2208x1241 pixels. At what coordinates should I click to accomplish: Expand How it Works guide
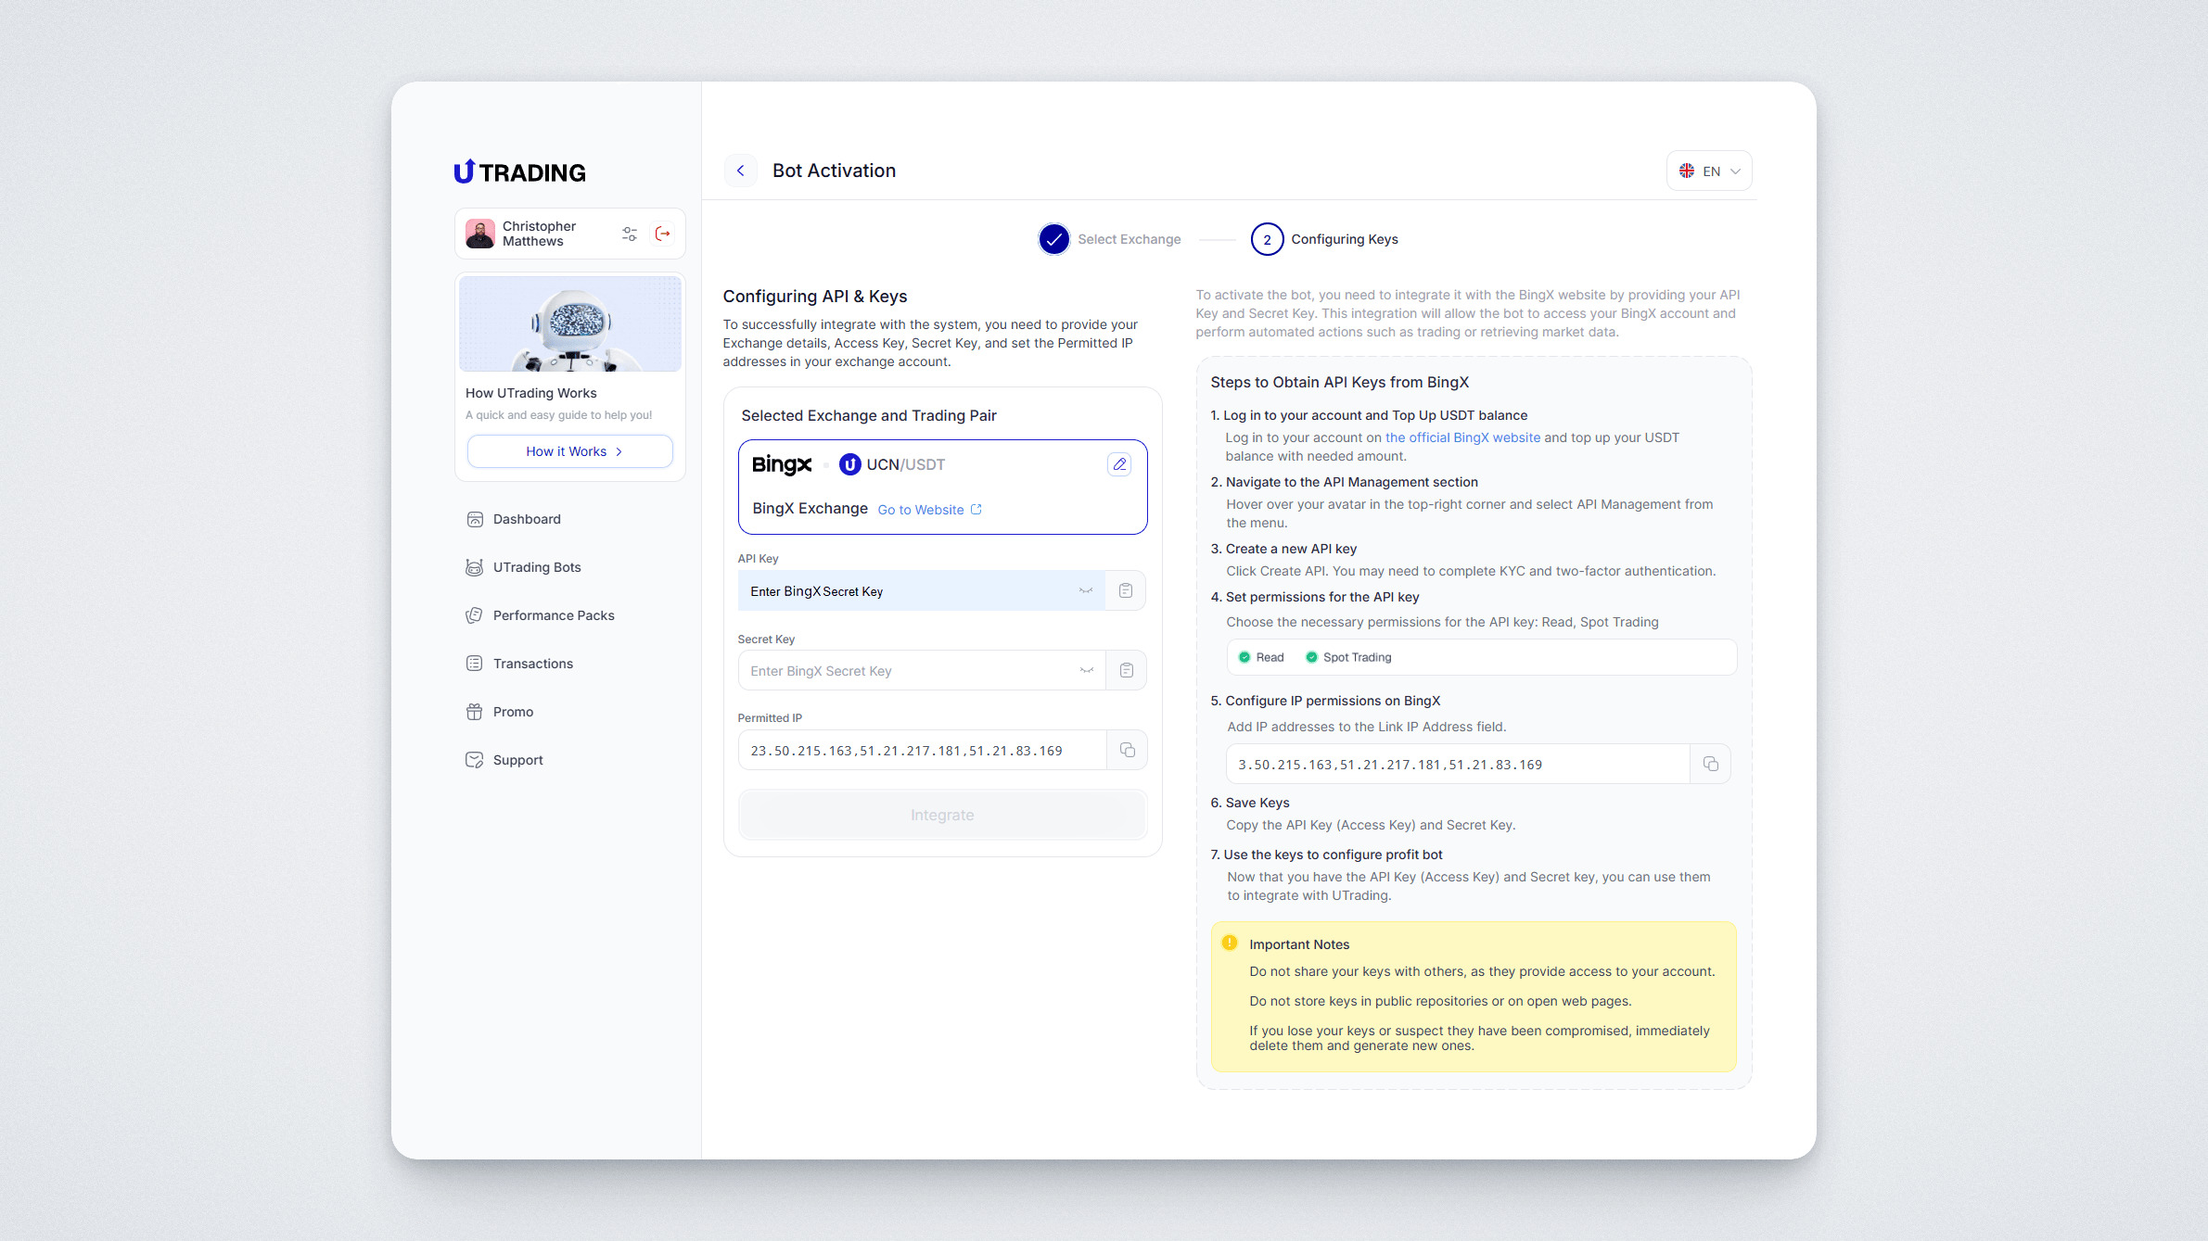pyautogui.click(x=570, y=452)
